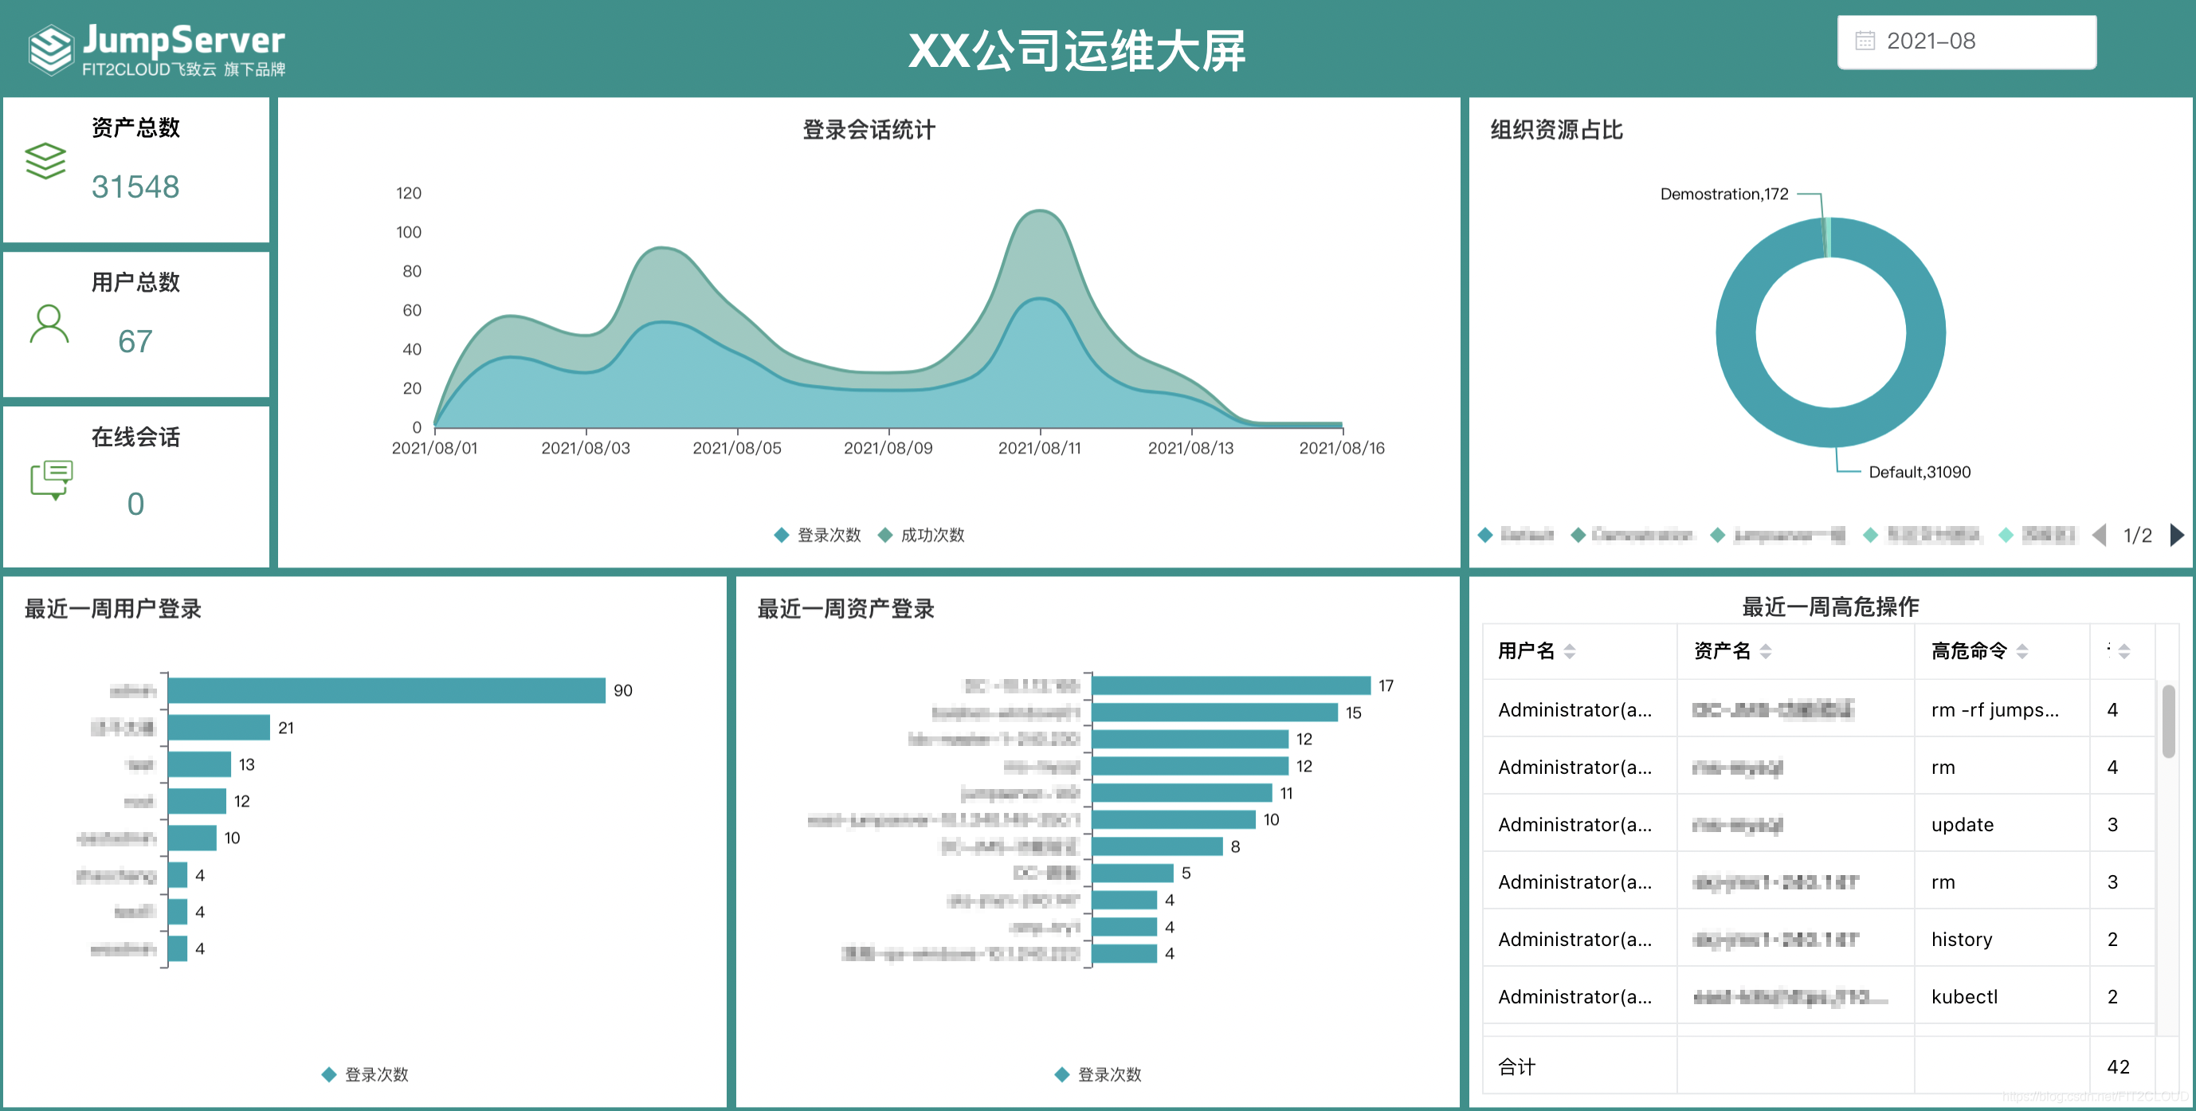This screenshot has width=2196, height=1111.
Task: Click the XX公司运维大屏 title
Action: 1076,50
